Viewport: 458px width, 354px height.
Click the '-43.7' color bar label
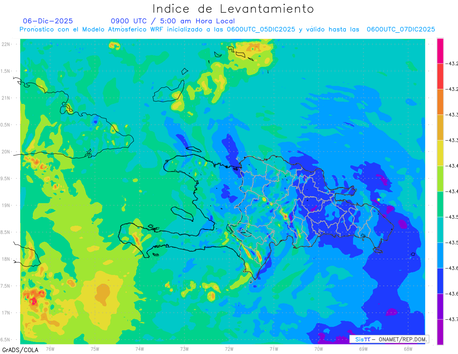pyautogui.click(x=453, y=319)
